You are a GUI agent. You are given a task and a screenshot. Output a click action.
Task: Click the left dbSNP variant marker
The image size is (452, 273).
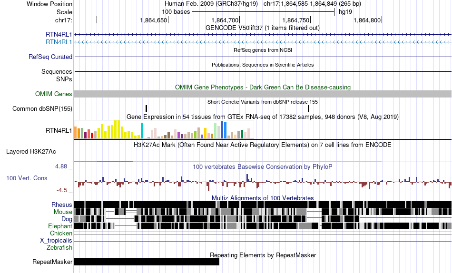(147, 109)
